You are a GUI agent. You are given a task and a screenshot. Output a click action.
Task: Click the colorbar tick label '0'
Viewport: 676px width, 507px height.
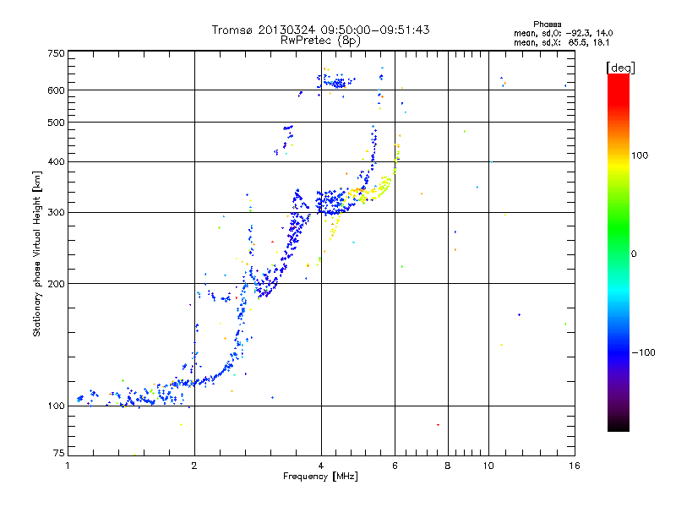pos(634,254)
